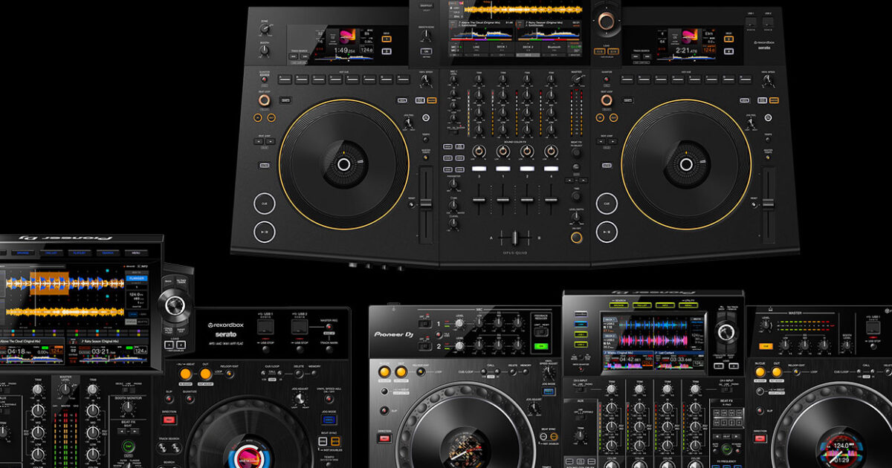Start playback with OPUS-QUAD left deck play/pause
Image resolution: width=892 pixels, height=468 pixels.
[x=264, y=232]
